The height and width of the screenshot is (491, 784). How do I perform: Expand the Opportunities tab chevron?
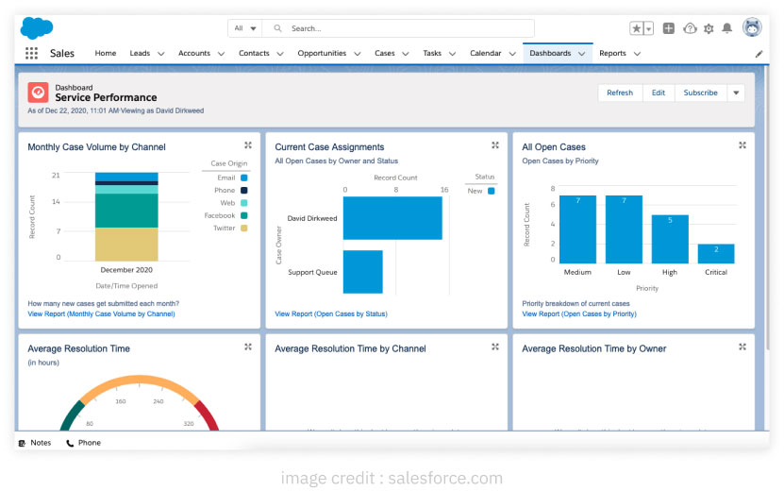[x=357, y=54]
